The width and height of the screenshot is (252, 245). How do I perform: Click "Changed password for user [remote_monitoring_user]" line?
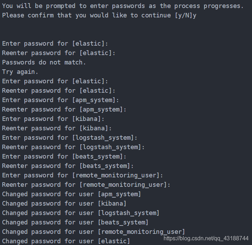point(93,232)
